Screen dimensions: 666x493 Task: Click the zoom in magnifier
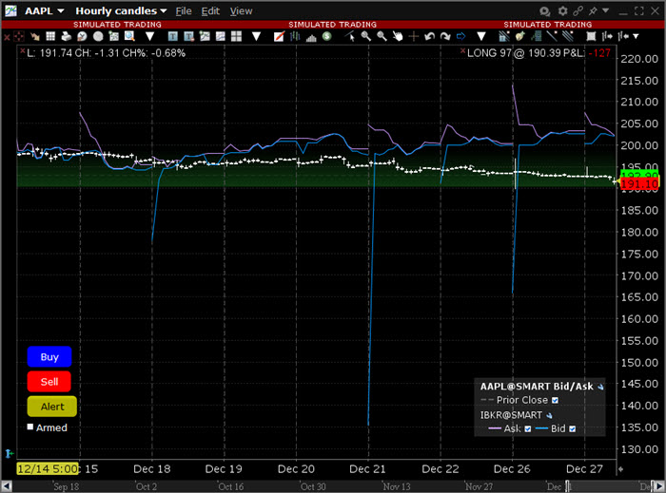pyautogui.click(x=365, y=36)
